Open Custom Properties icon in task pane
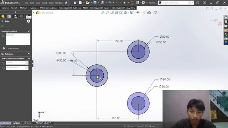This screenshot has height=128, width=228. (x=226, y=38)
